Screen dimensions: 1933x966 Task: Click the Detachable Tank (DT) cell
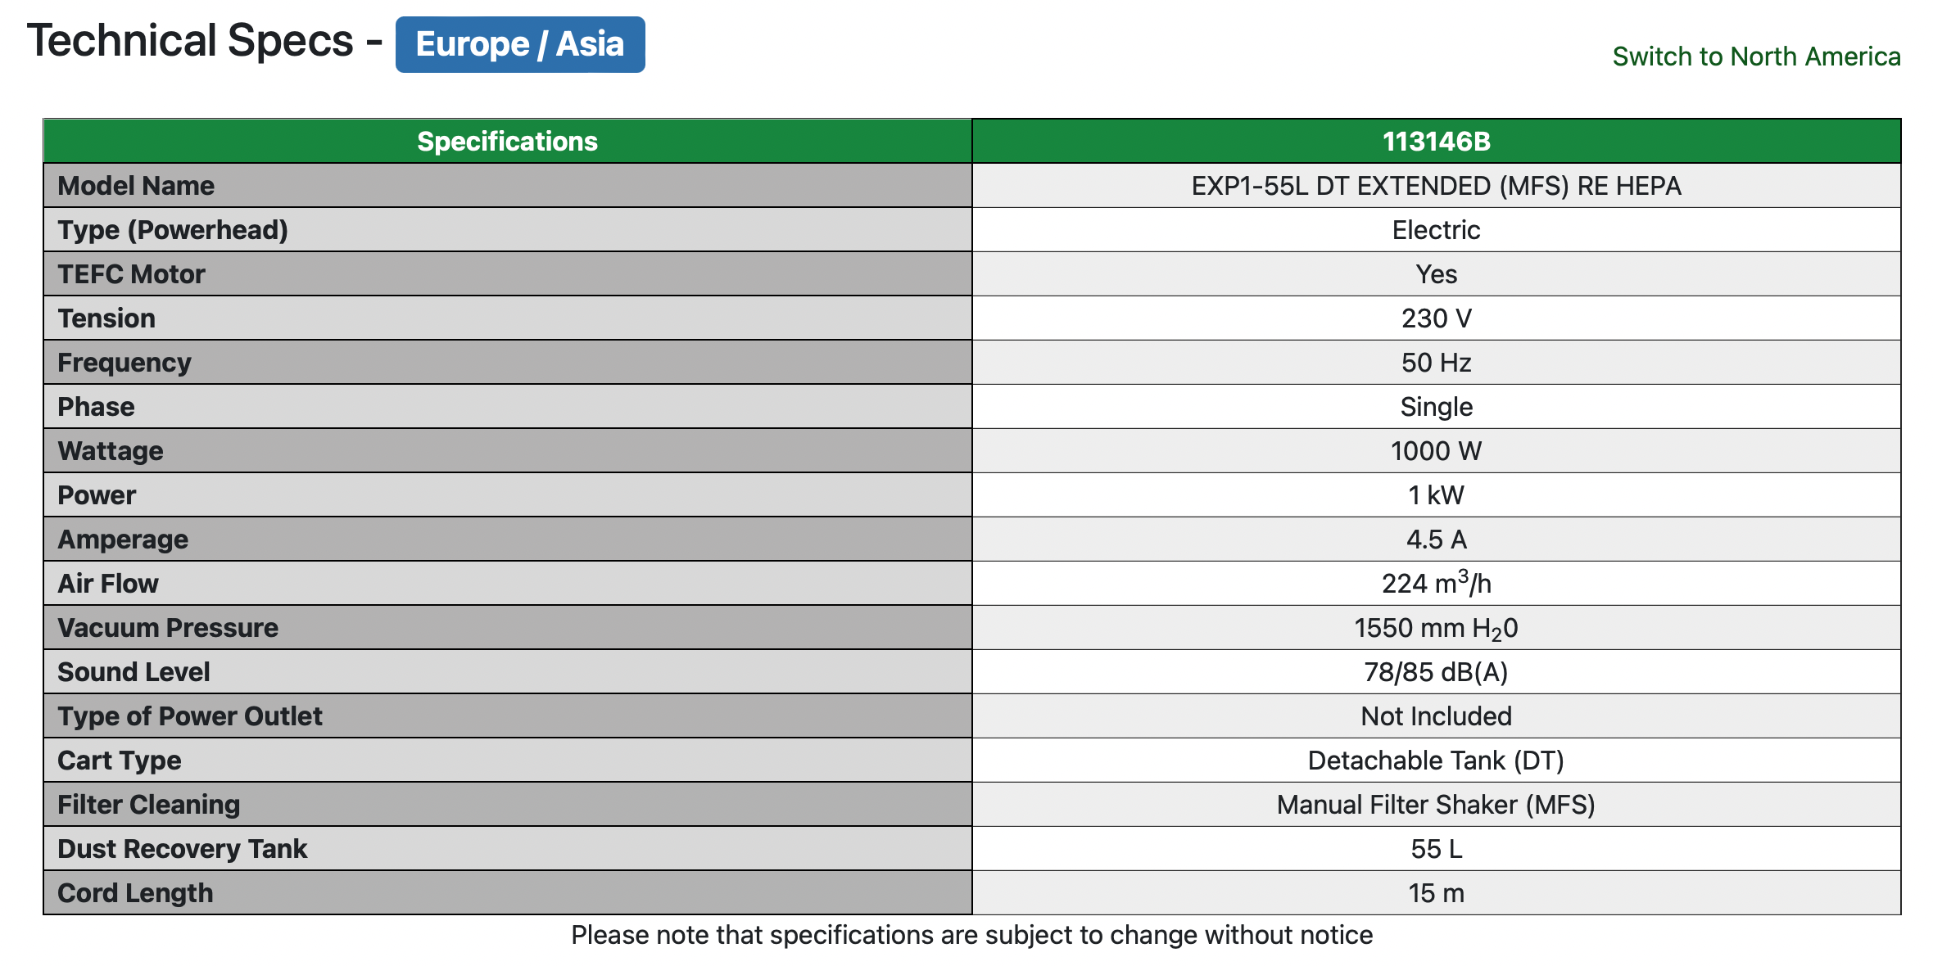pyautogui.click(x=1436, y=761)
